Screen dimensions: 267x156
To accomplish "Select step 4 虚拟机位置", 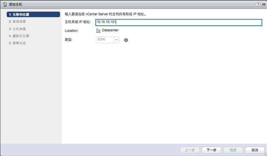I will (19, 36).
